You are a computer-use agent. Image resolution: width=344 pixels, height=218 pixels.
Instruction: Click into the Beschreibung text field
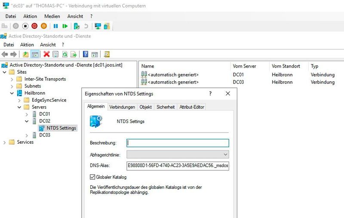[x=178, y=143]
